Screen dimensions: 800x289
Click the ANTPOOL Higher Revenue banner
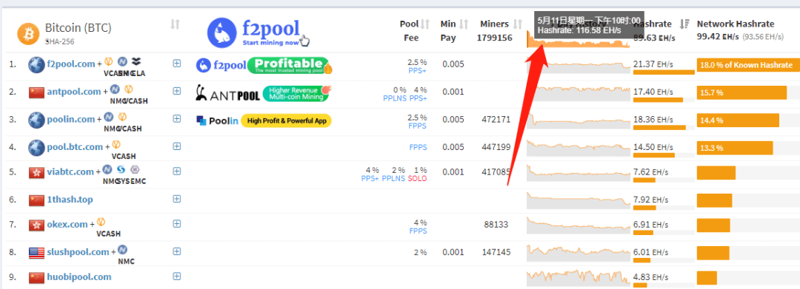[x=264, y=93]
